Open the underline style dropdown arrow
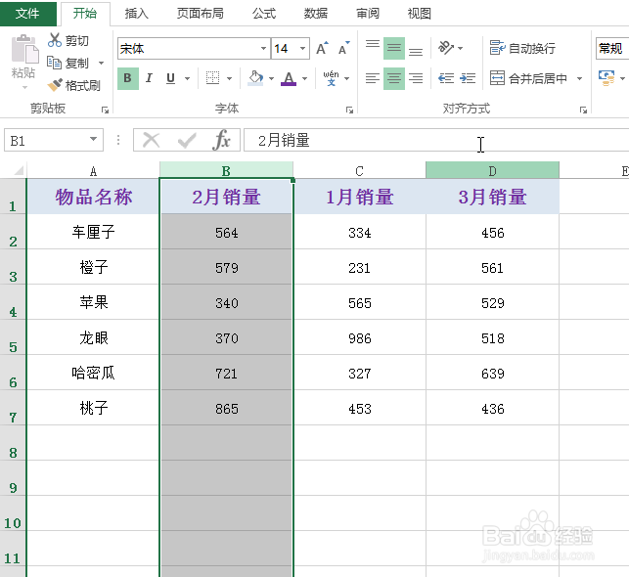The height and width of the screenshot is (577, 629). 187,78
